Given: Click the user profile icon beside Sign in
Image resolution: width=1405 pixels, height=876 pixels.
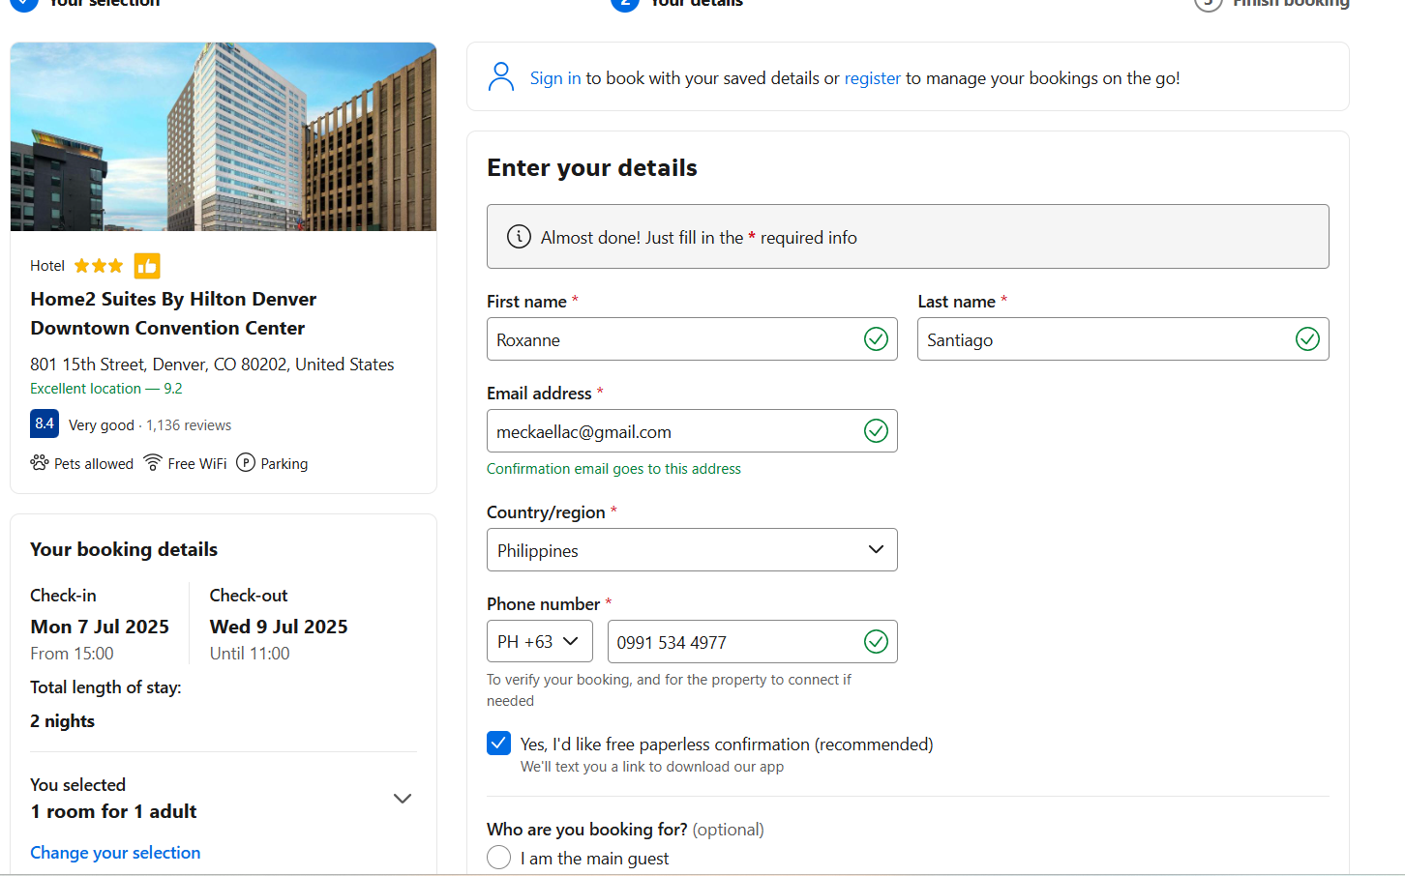Looking at the screenshot, I should 501,77.
